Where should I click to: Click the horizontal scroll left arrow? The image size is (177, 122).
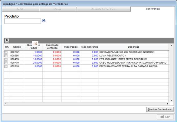point(6,104)
